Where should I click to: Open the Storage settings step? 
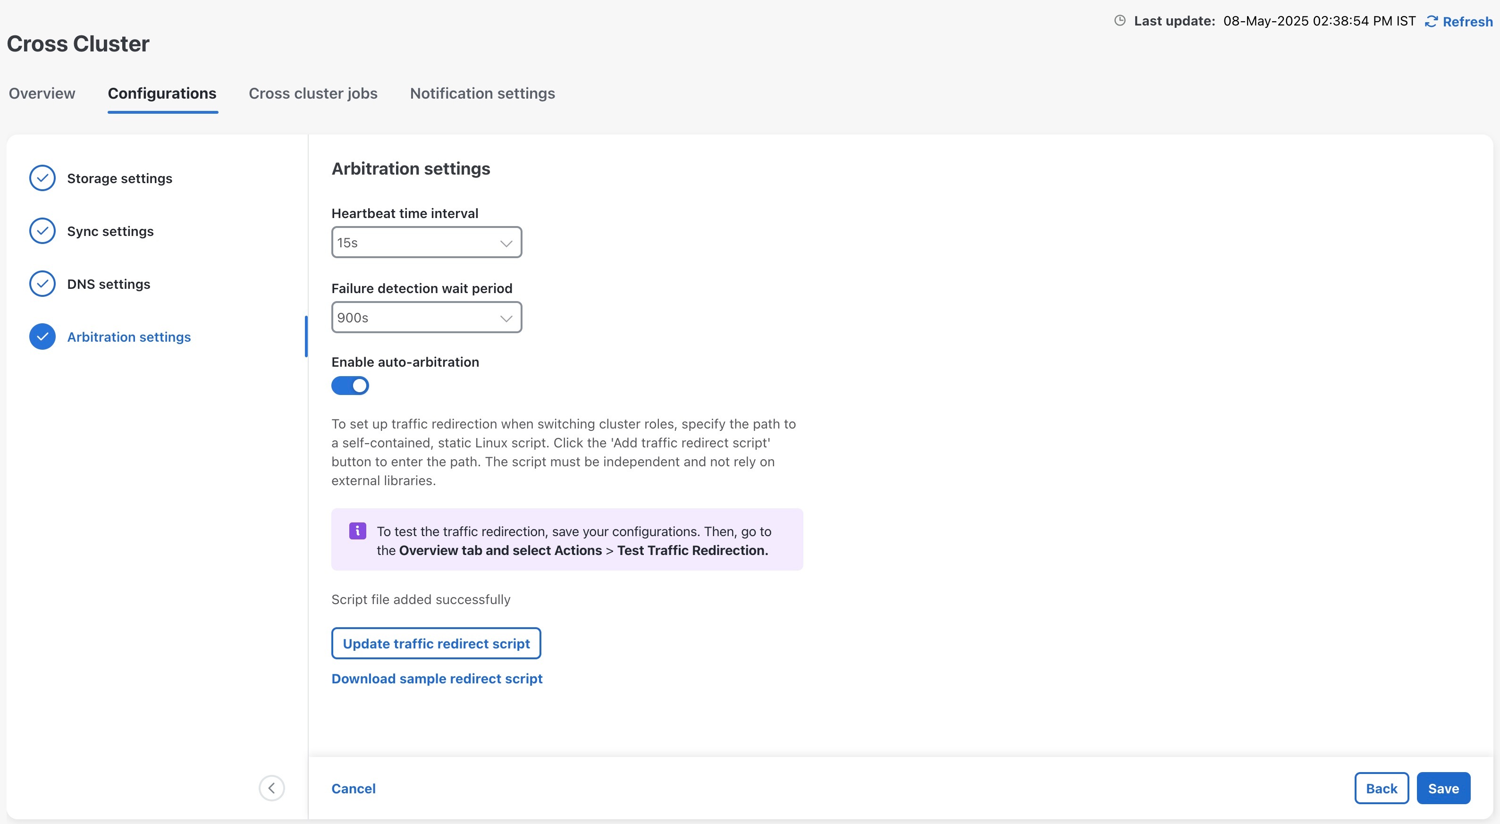119,178
